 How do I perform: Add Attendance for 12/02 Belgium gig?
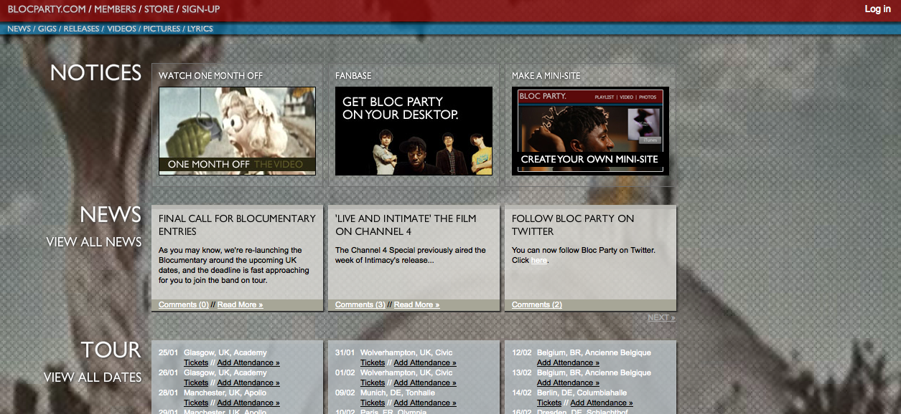pos(569,362)
